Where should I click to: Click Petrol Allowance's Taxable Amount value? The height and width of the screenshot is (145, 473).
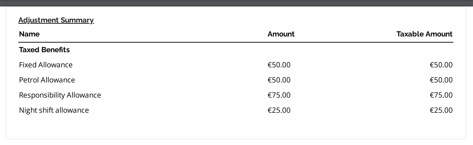point(441,80)
